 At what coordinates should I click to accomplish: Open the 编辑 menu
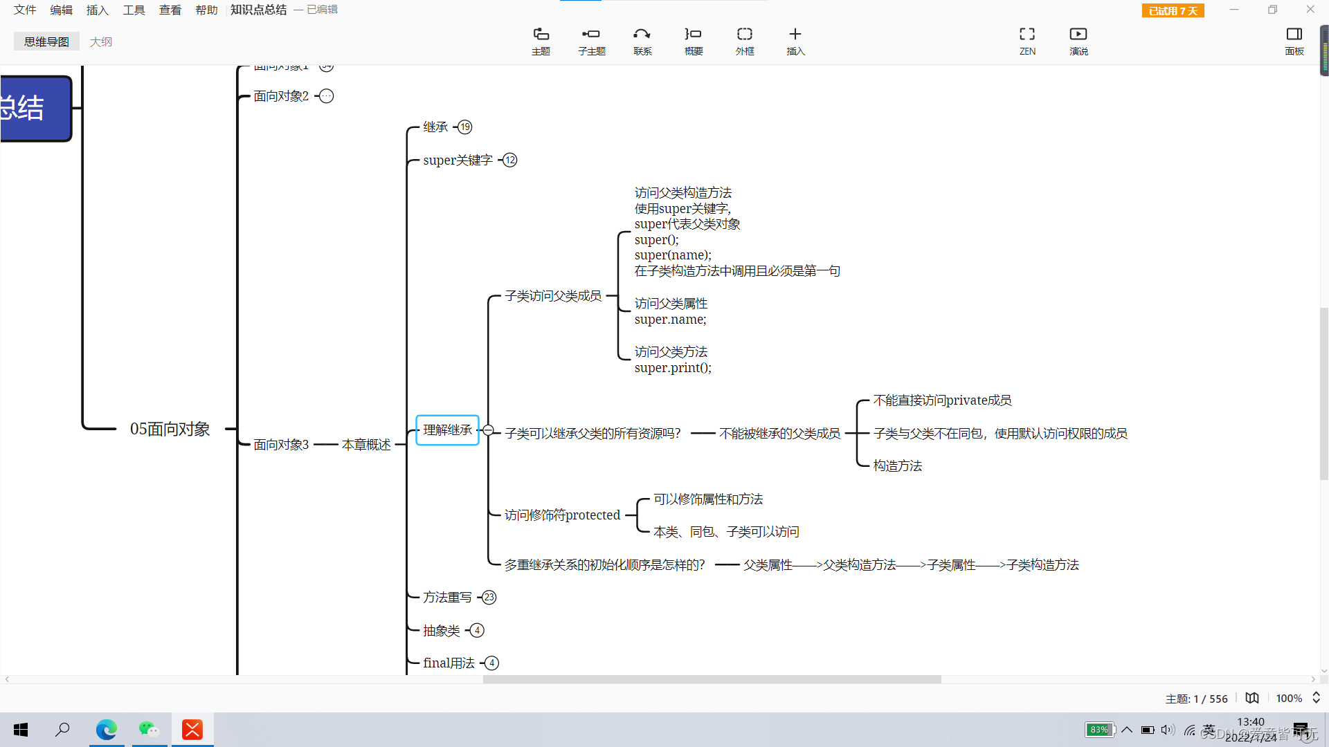tap(61, 10)
